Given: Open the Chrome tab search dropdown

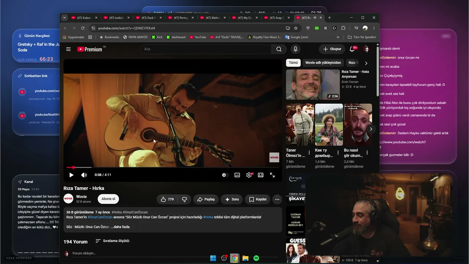Looking at the screenshot, I should [64, 18].
